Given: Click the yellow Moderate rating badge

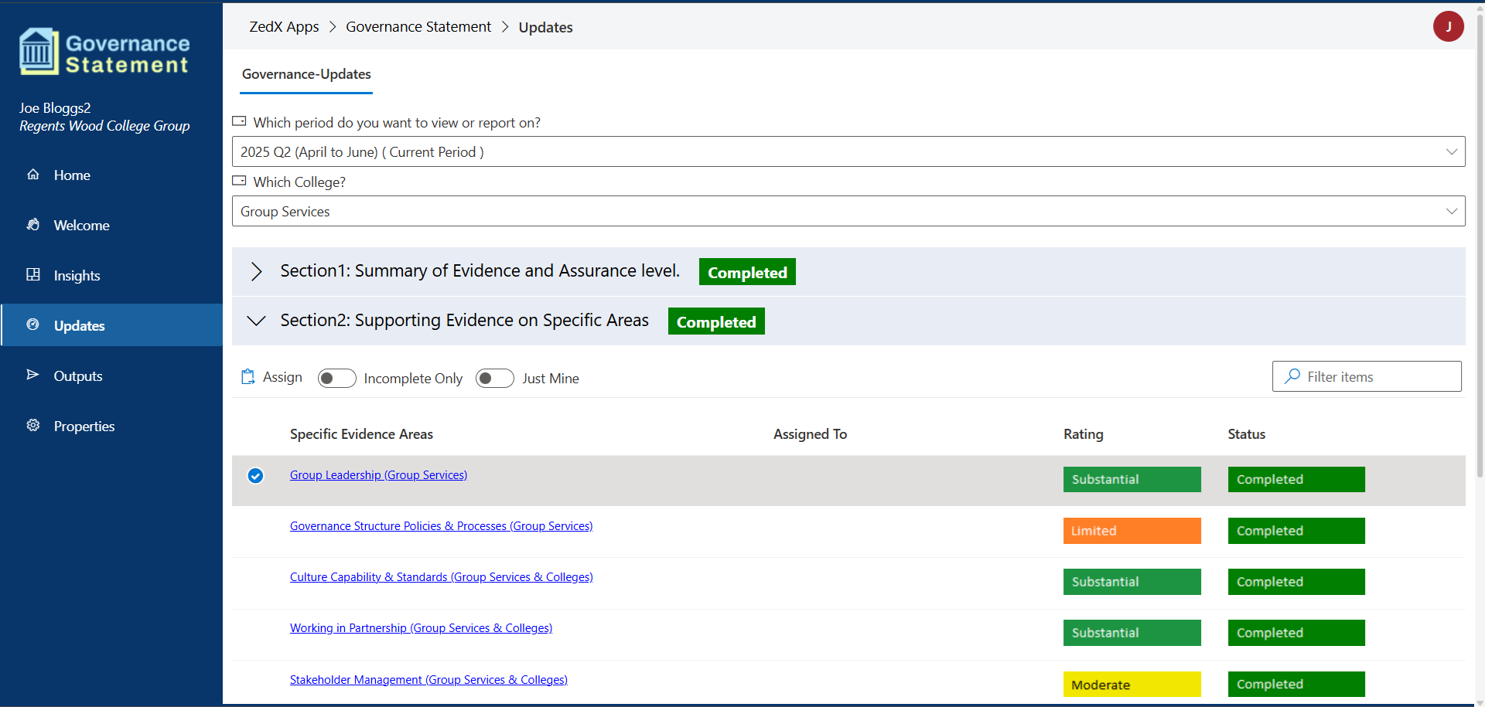Looking at the screenshot, I should (x=1132, y=685).
